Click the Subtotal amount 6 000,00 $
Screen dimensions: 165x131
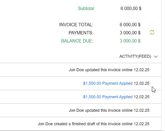131,8
